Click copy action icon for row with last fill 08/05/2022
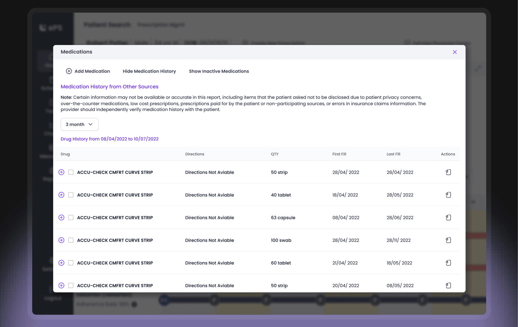The height and width of the screenshot is (327, 518). tap(448, 285)
